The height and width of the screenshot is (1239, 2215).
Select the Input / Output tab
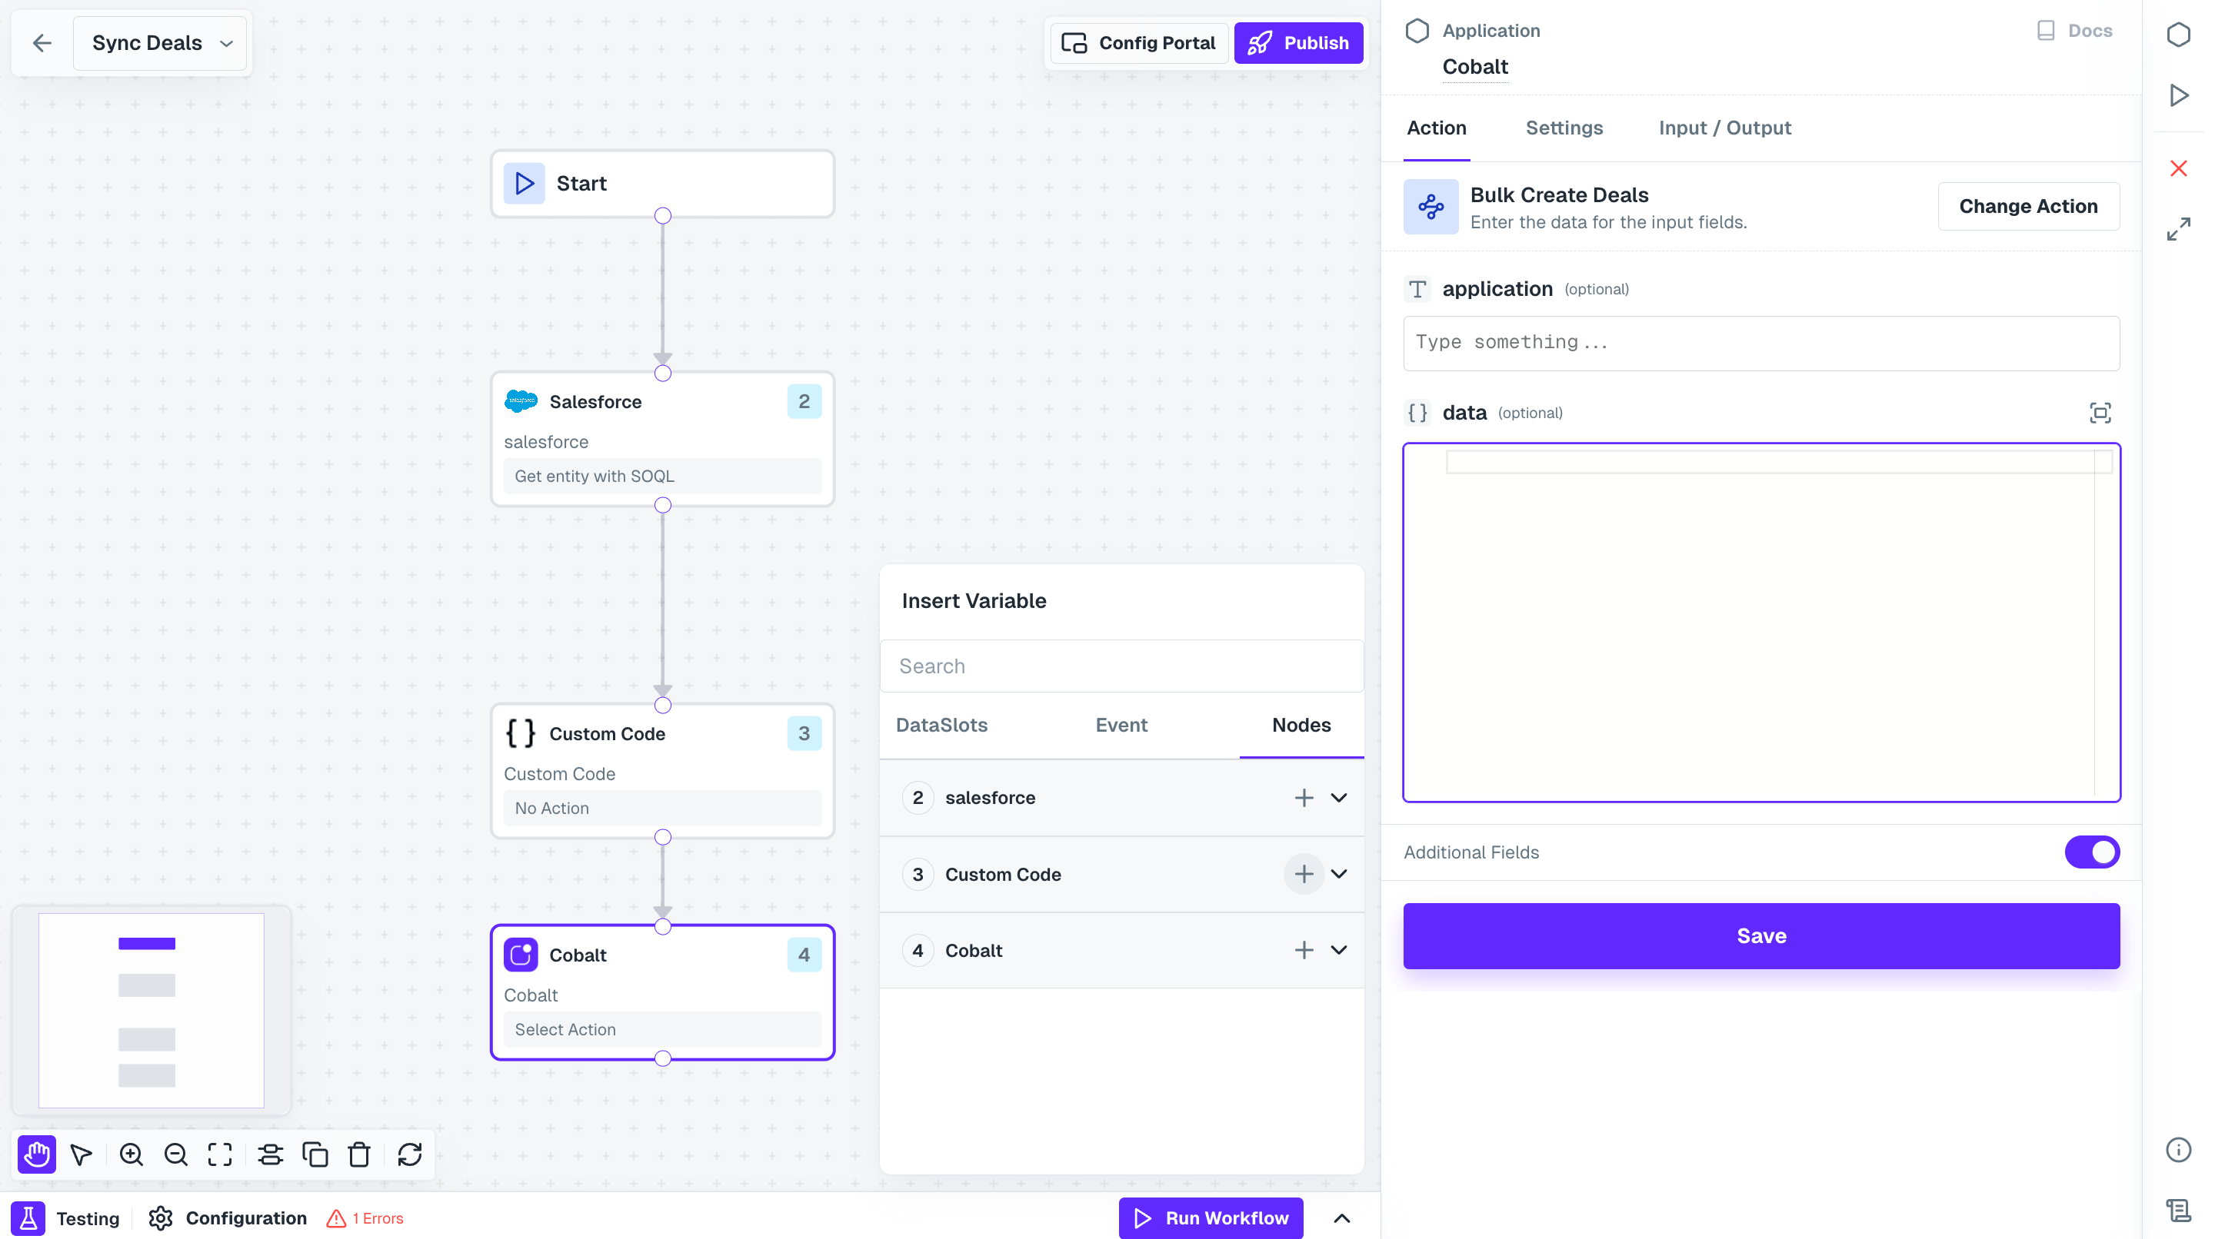coord(1725,128)
